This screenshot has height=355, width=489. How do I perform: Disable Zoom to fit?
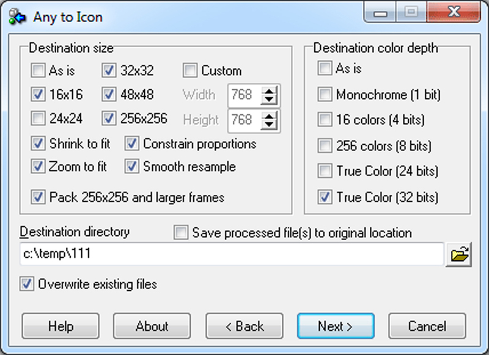click(x=38, y=166)
